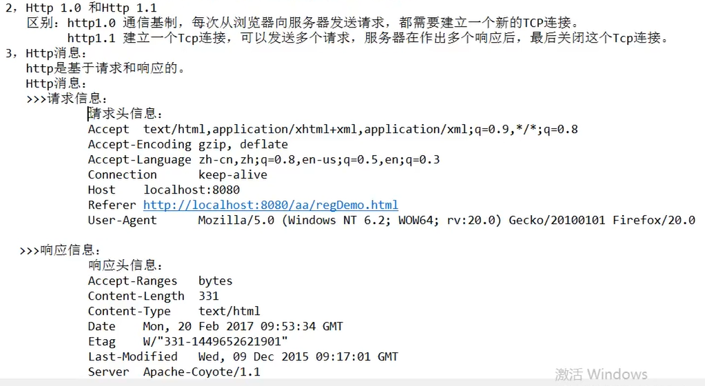The height and width of the screenshot is (386, 705).
Task: Click the Accept-Language zh-cn value line
Action: pyautogui.click(x=264, y=160)
